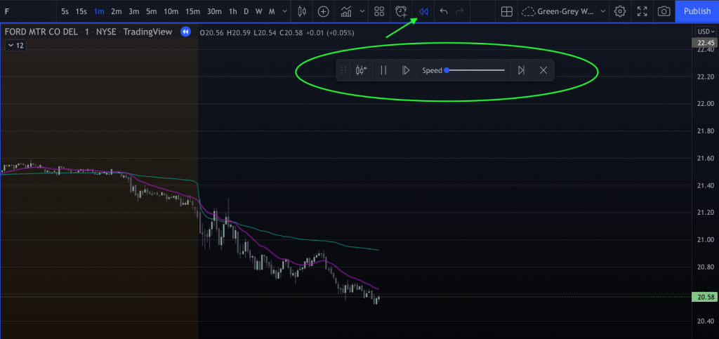Click the undo arrow

pos(444,11)
